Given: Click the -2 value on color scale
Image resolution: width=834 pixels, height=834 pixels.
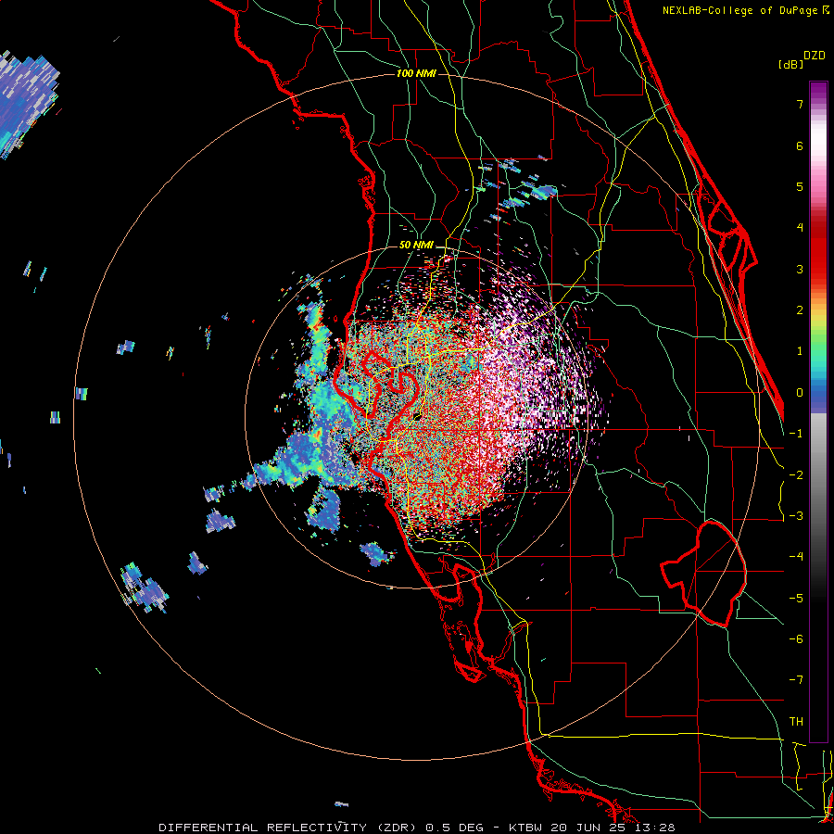Looking at the screenshot, I should [796, 475].
